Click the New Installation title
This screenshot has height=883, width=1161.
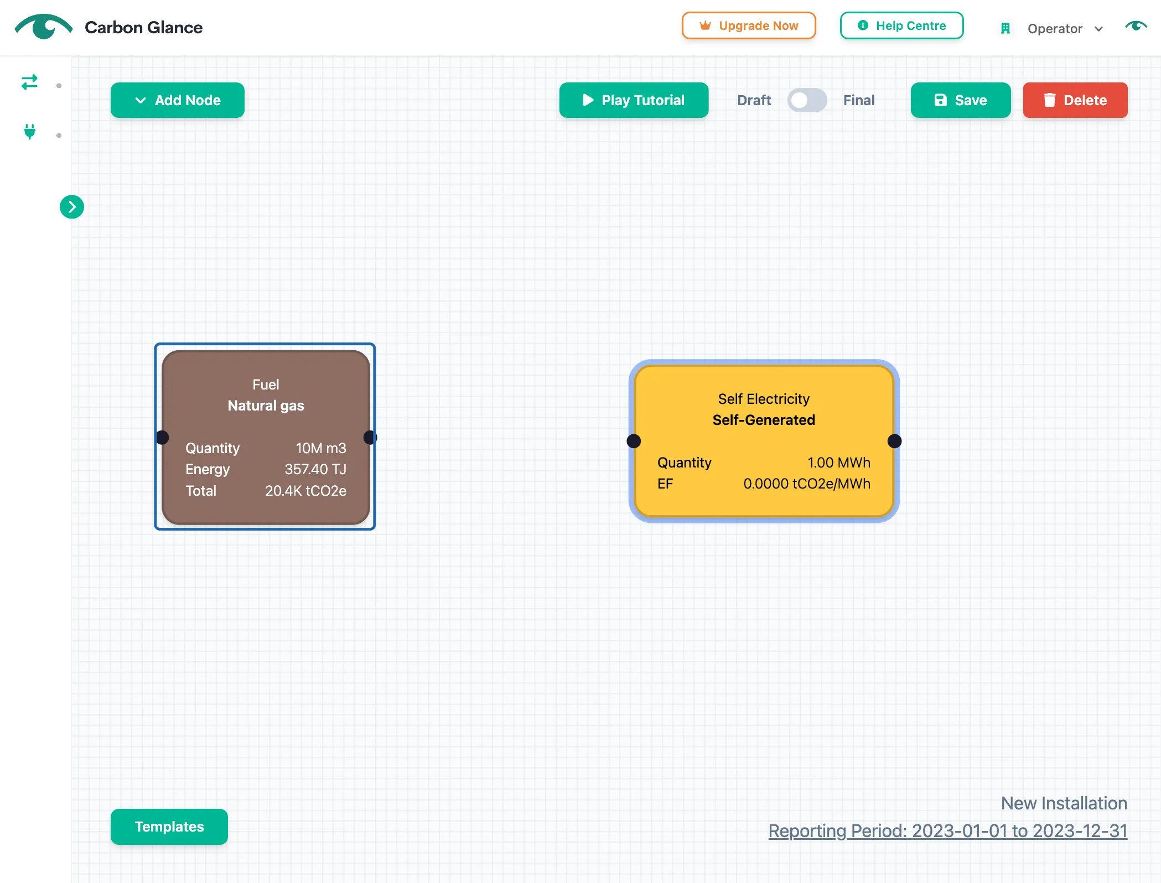1064,803
